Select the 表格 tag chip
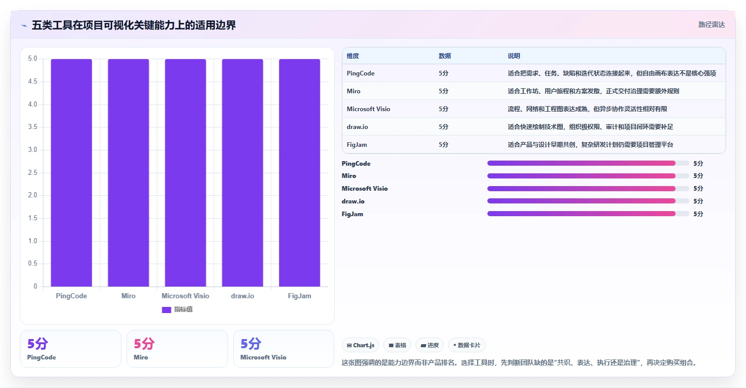This screenshot has height=388, width=746. (x=397, y=345)
